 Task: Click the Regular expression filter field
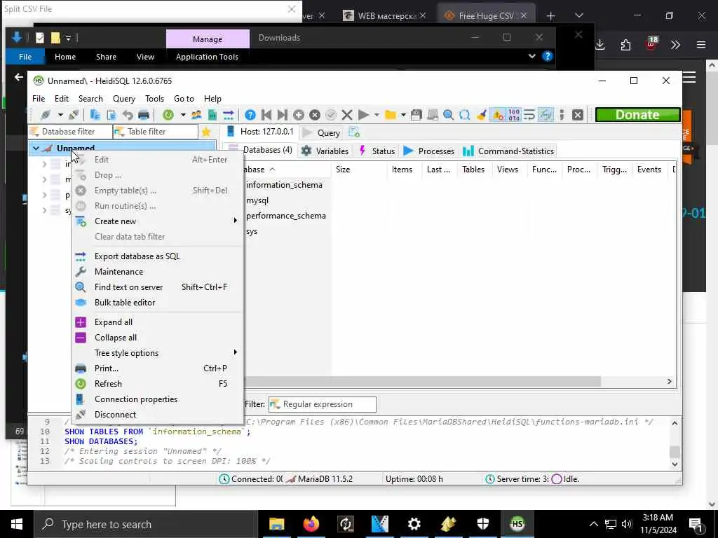tap(323, 404)
